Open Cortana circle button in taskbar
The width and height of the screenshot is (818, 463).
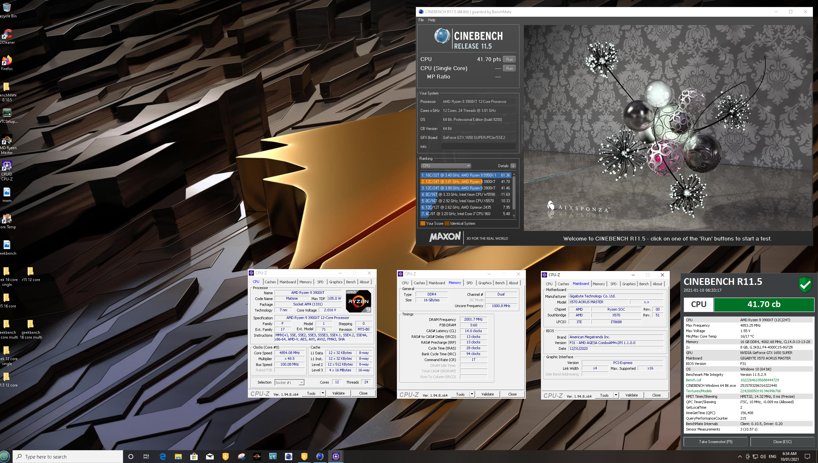pos(130,457)
